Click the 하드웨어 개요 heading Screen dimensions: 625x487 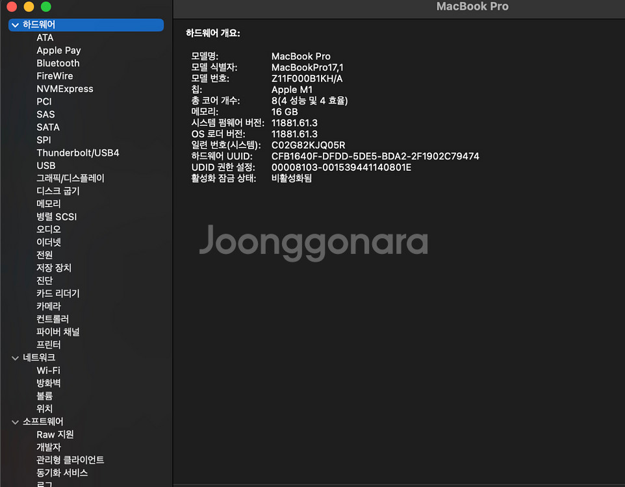point(213,33)
